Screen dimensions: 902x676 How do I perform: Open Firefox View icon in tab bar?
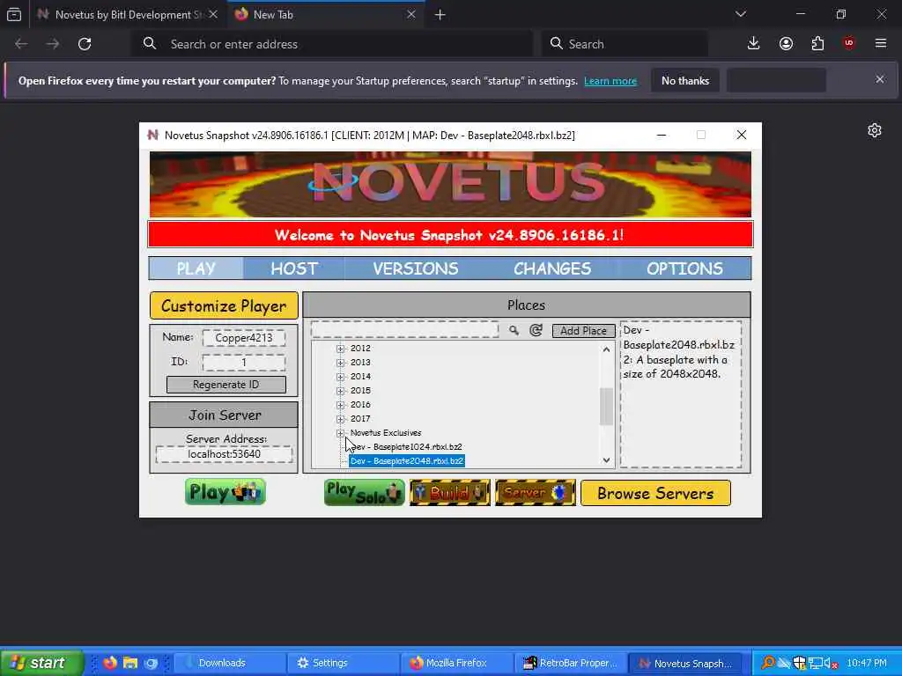click(14, 14)
